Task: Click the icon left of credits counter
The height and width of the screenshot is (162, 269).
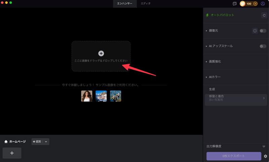Action: 235,4
